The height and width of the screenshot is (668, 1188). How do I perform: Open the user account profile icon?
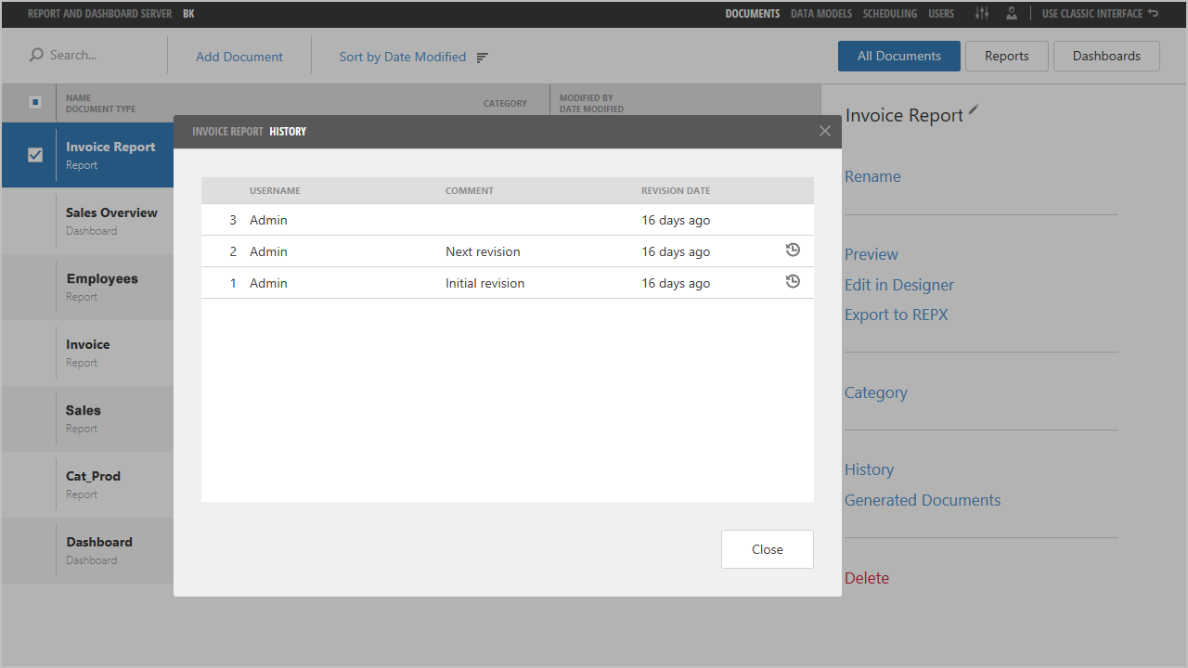tap(1011, 14)
